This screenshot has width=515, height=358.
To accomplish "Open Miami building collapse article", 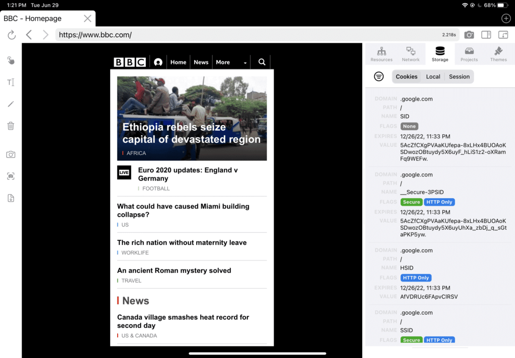I will coord(183,210).
